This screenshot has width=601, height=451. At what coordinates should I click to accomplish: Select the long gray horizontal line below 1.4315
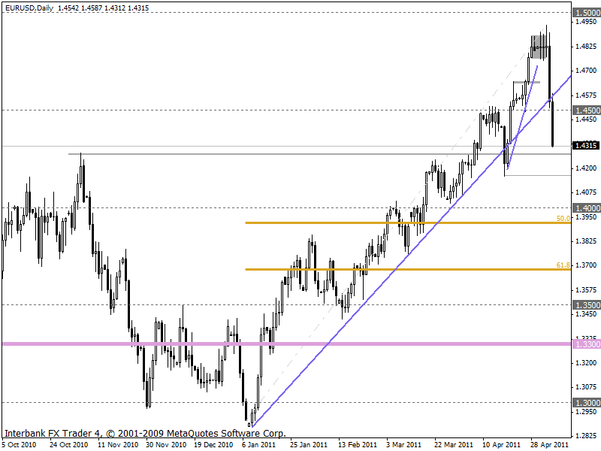[320, 154]
